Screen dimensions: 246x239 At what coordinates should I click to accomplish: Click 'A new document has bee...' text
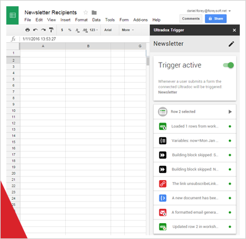(195, 198)
